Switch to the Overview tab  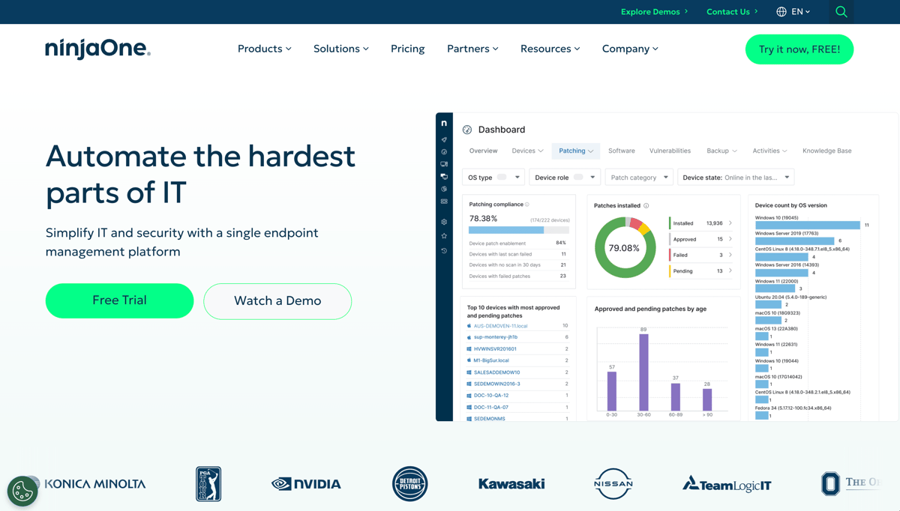(483, 151)
